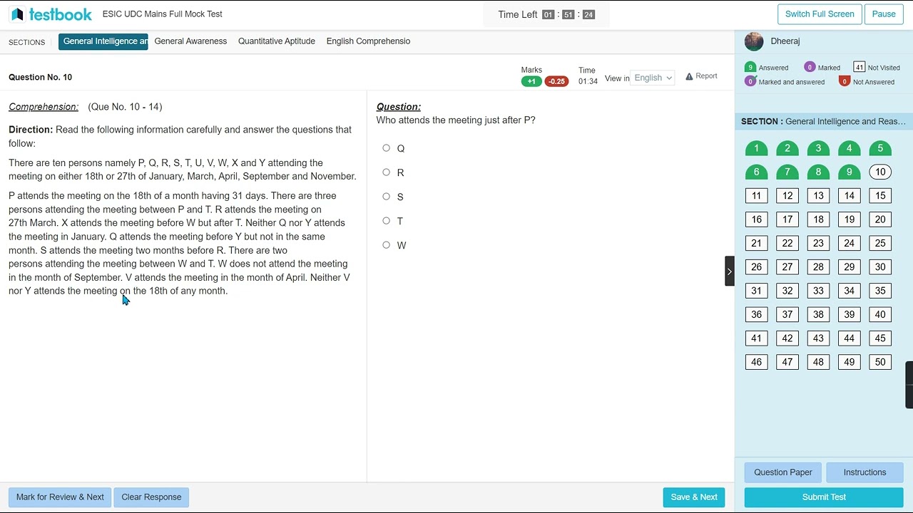Open the Question Paper
Image resolution: width=913 pixels, height=513 pixels.
coord(783,472)
